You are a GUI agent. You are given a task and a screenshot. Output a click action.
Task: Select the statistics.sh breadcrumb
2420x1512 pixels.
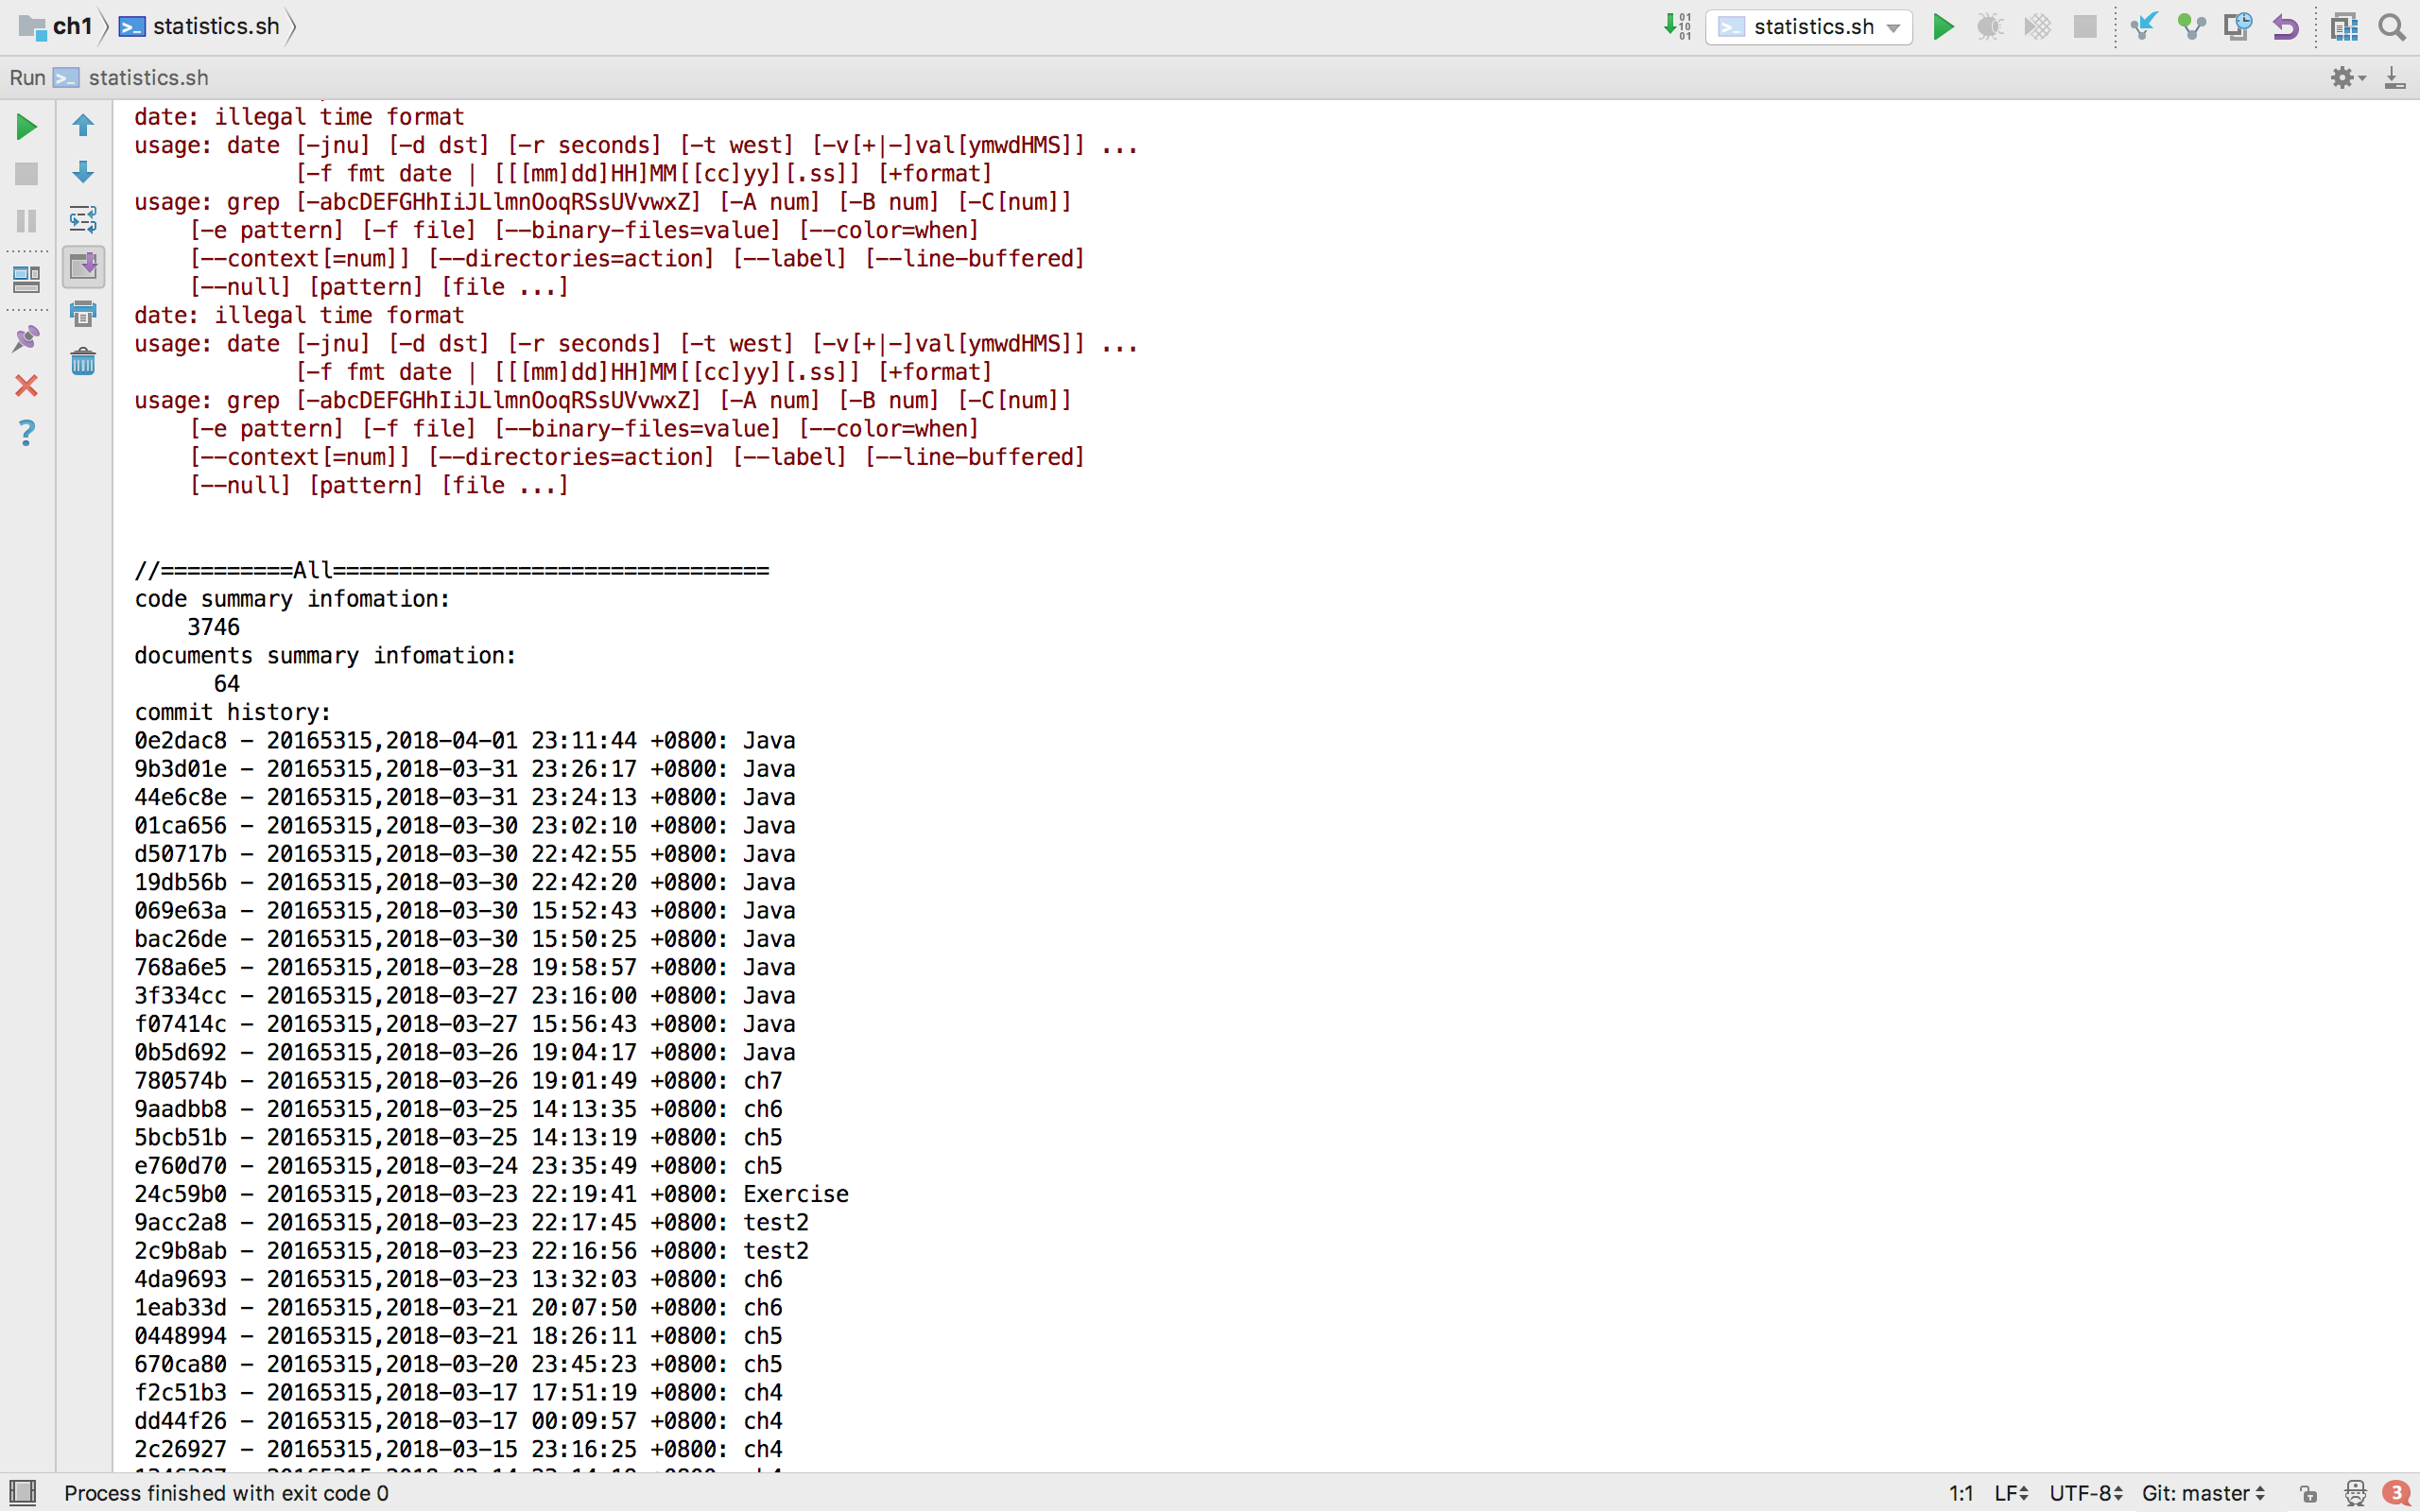pos(199,26)
